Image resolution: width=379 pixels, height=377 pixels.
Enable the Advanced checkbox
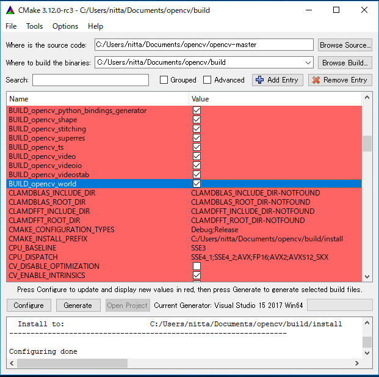207,80
